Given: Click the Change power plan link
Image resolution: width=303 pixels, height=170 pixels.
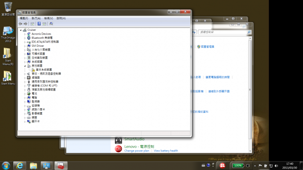Looking at the screenshot, I should click(137, 151).
